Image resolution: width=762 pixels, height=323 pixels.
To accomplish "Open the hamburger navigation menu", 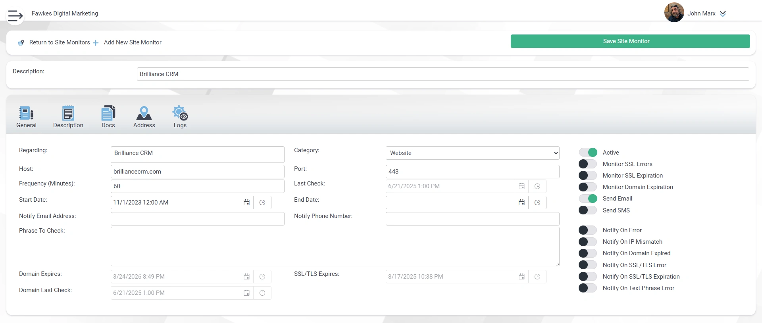I will (15, 15).
